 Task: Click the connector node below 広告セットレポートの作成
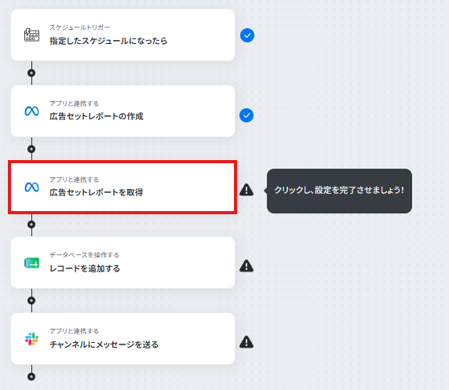click(31, 149)
